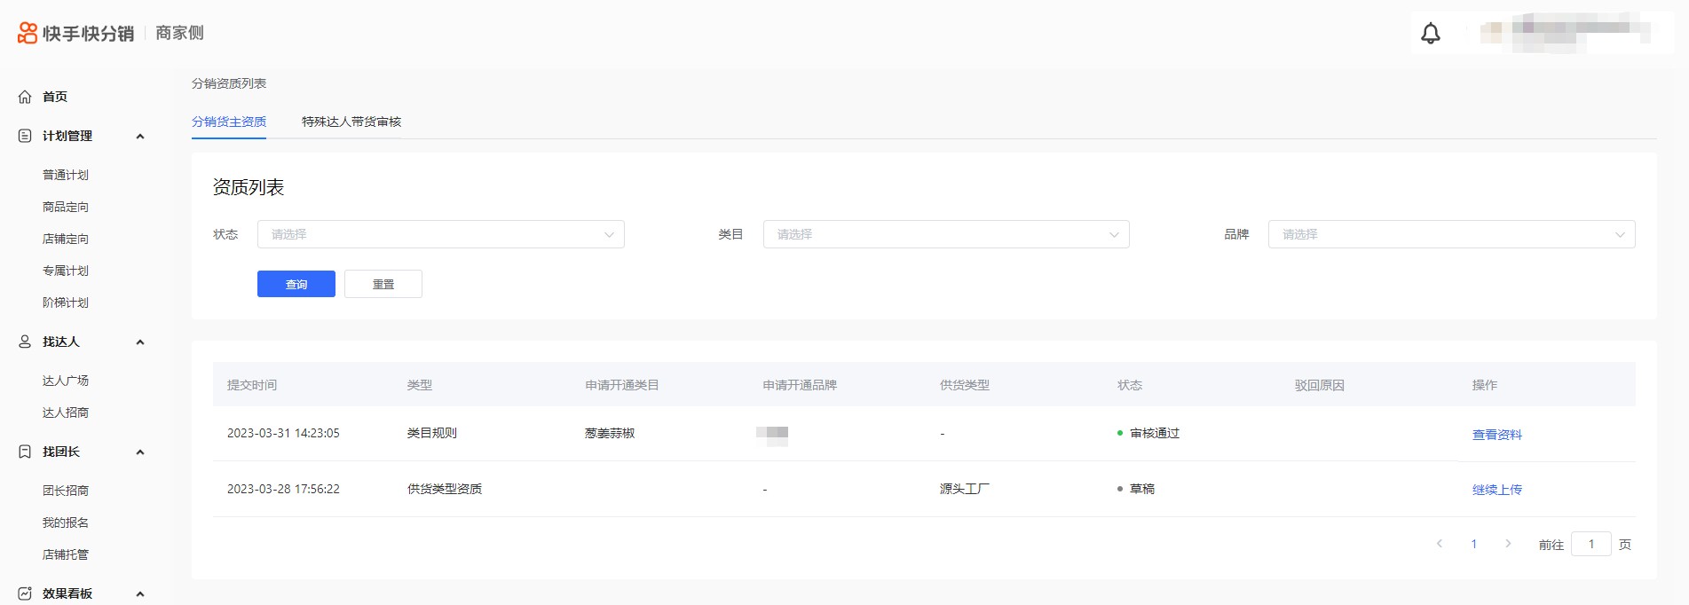
Task: Click the 类目规则 type cell
Action: (x=432, y=433)
